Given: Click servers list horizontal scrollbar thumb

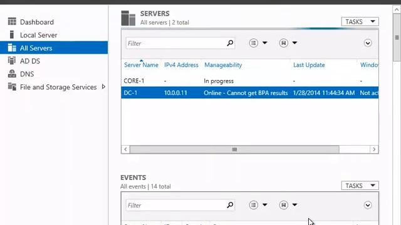Looking at the screenshot, I should [234, 149].
